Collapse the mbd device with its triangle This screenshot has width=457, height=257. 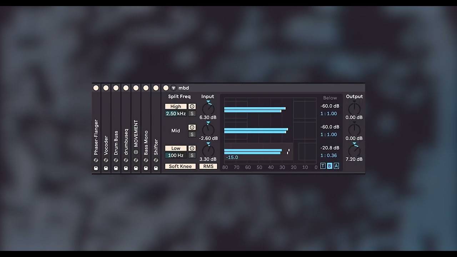(174, 88)
